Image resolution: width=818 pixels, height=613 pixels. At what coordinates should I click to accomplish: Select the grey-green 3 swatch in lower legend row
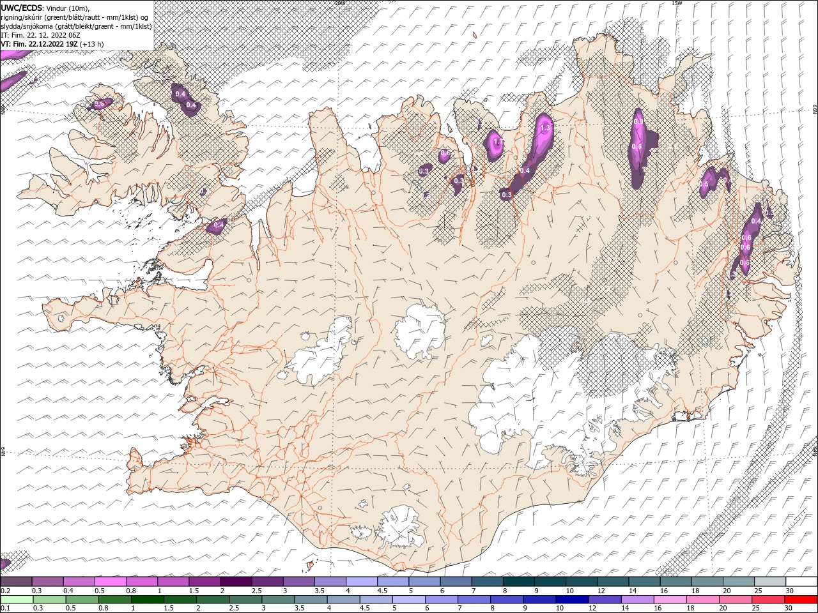(277, 600)
